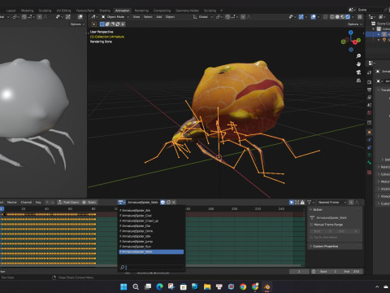The width and height of the screenshot is (390, 293).
Task: Open the armature Object Data properties icon
Action: click(x=369, y=155)
